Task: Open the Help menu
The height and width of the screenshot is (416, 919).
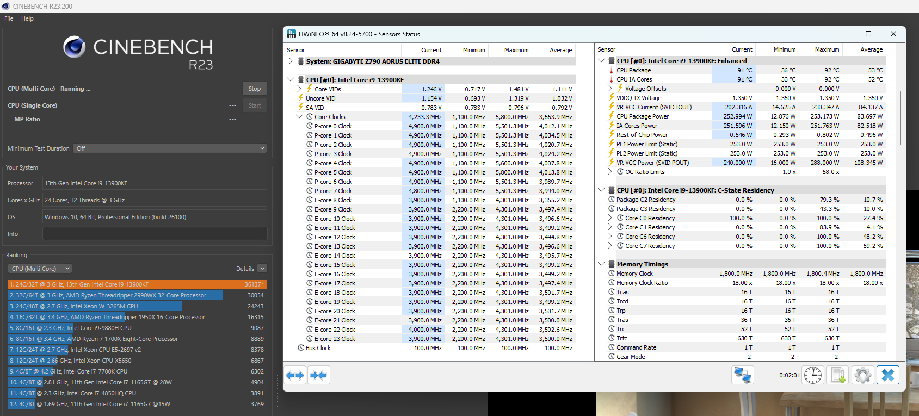Action: 27,18
